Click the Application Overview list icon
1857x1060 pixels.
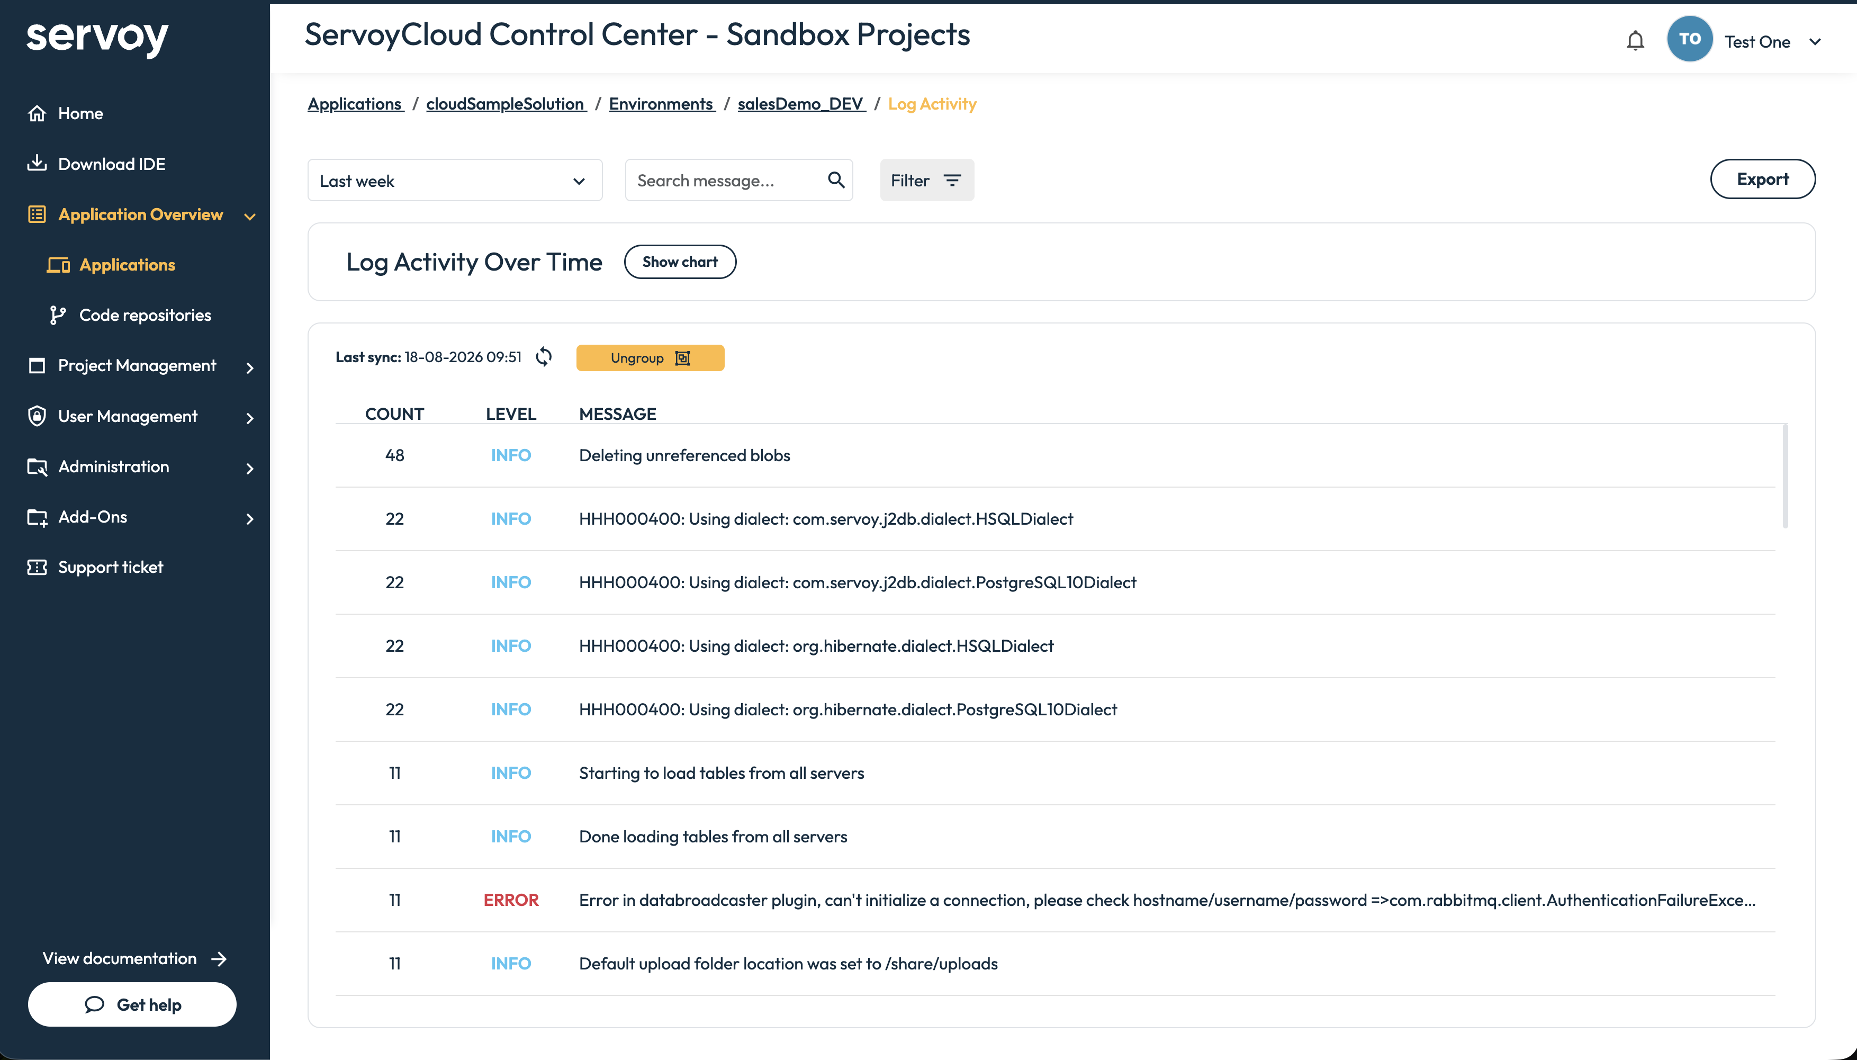pyautogui.click(x=37, y=214)
